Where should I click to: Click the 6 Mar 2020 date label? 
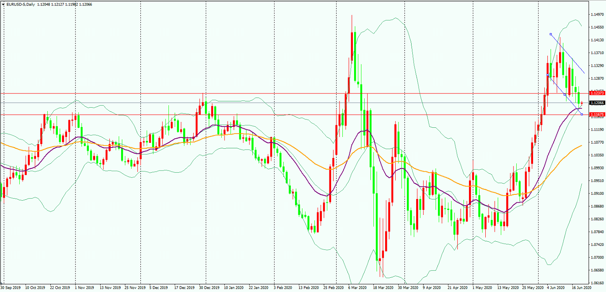[357, 288]
